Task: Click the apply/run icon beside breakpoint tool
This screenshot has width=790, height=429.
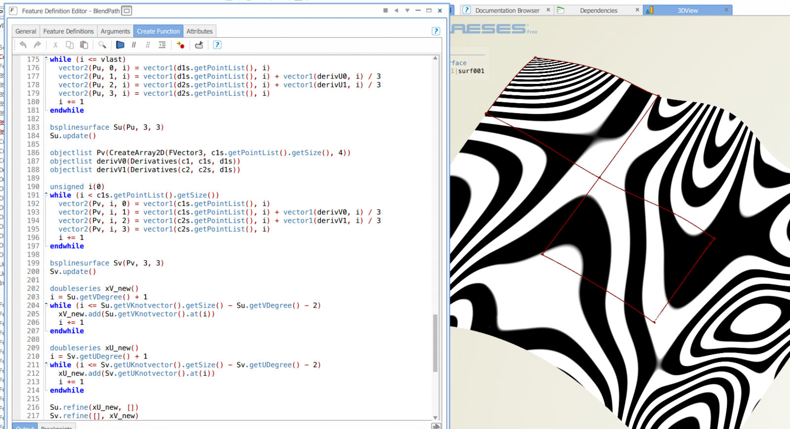Action: pos(199,45)
